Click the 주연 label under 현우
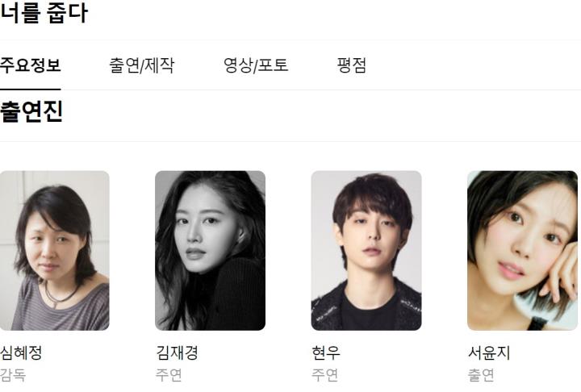The image size is (581, 392). click(324, 375)
